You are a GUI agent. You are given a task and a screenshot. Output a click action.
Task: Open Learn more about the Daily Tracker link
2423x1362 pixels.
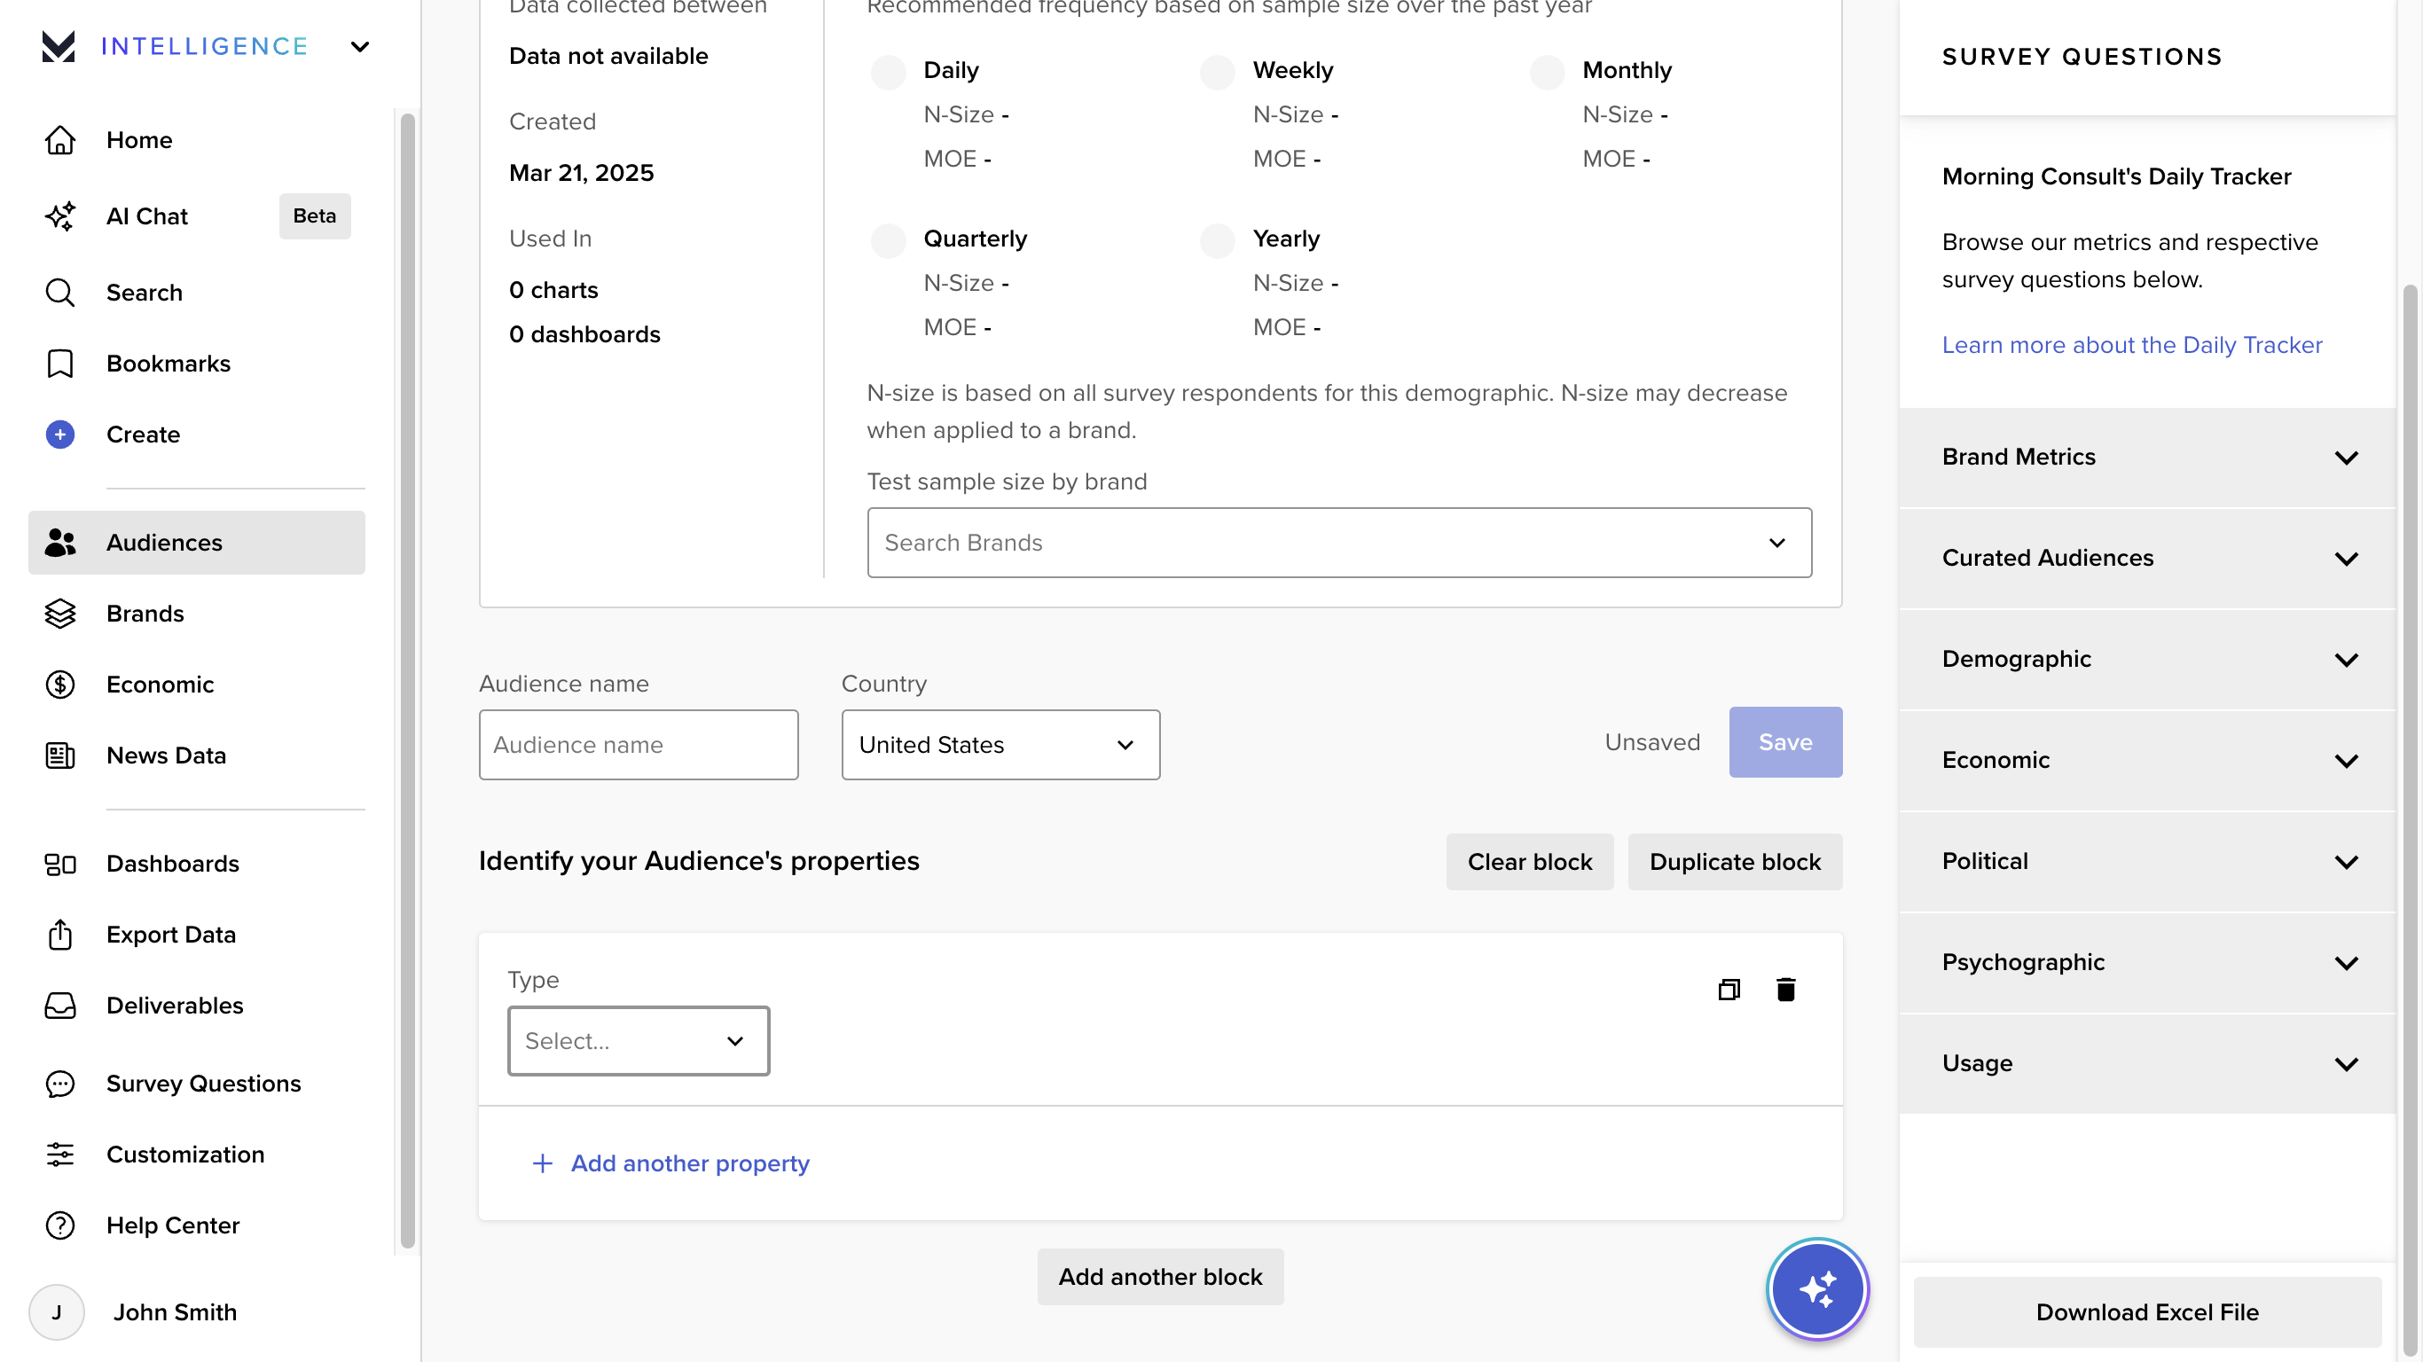point(2131,345)
